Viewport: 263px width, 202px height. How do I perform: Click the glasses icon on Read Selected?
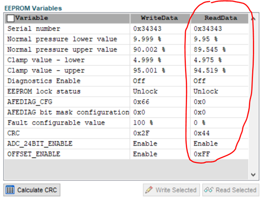pyautogui.click(x=208, y=190)
